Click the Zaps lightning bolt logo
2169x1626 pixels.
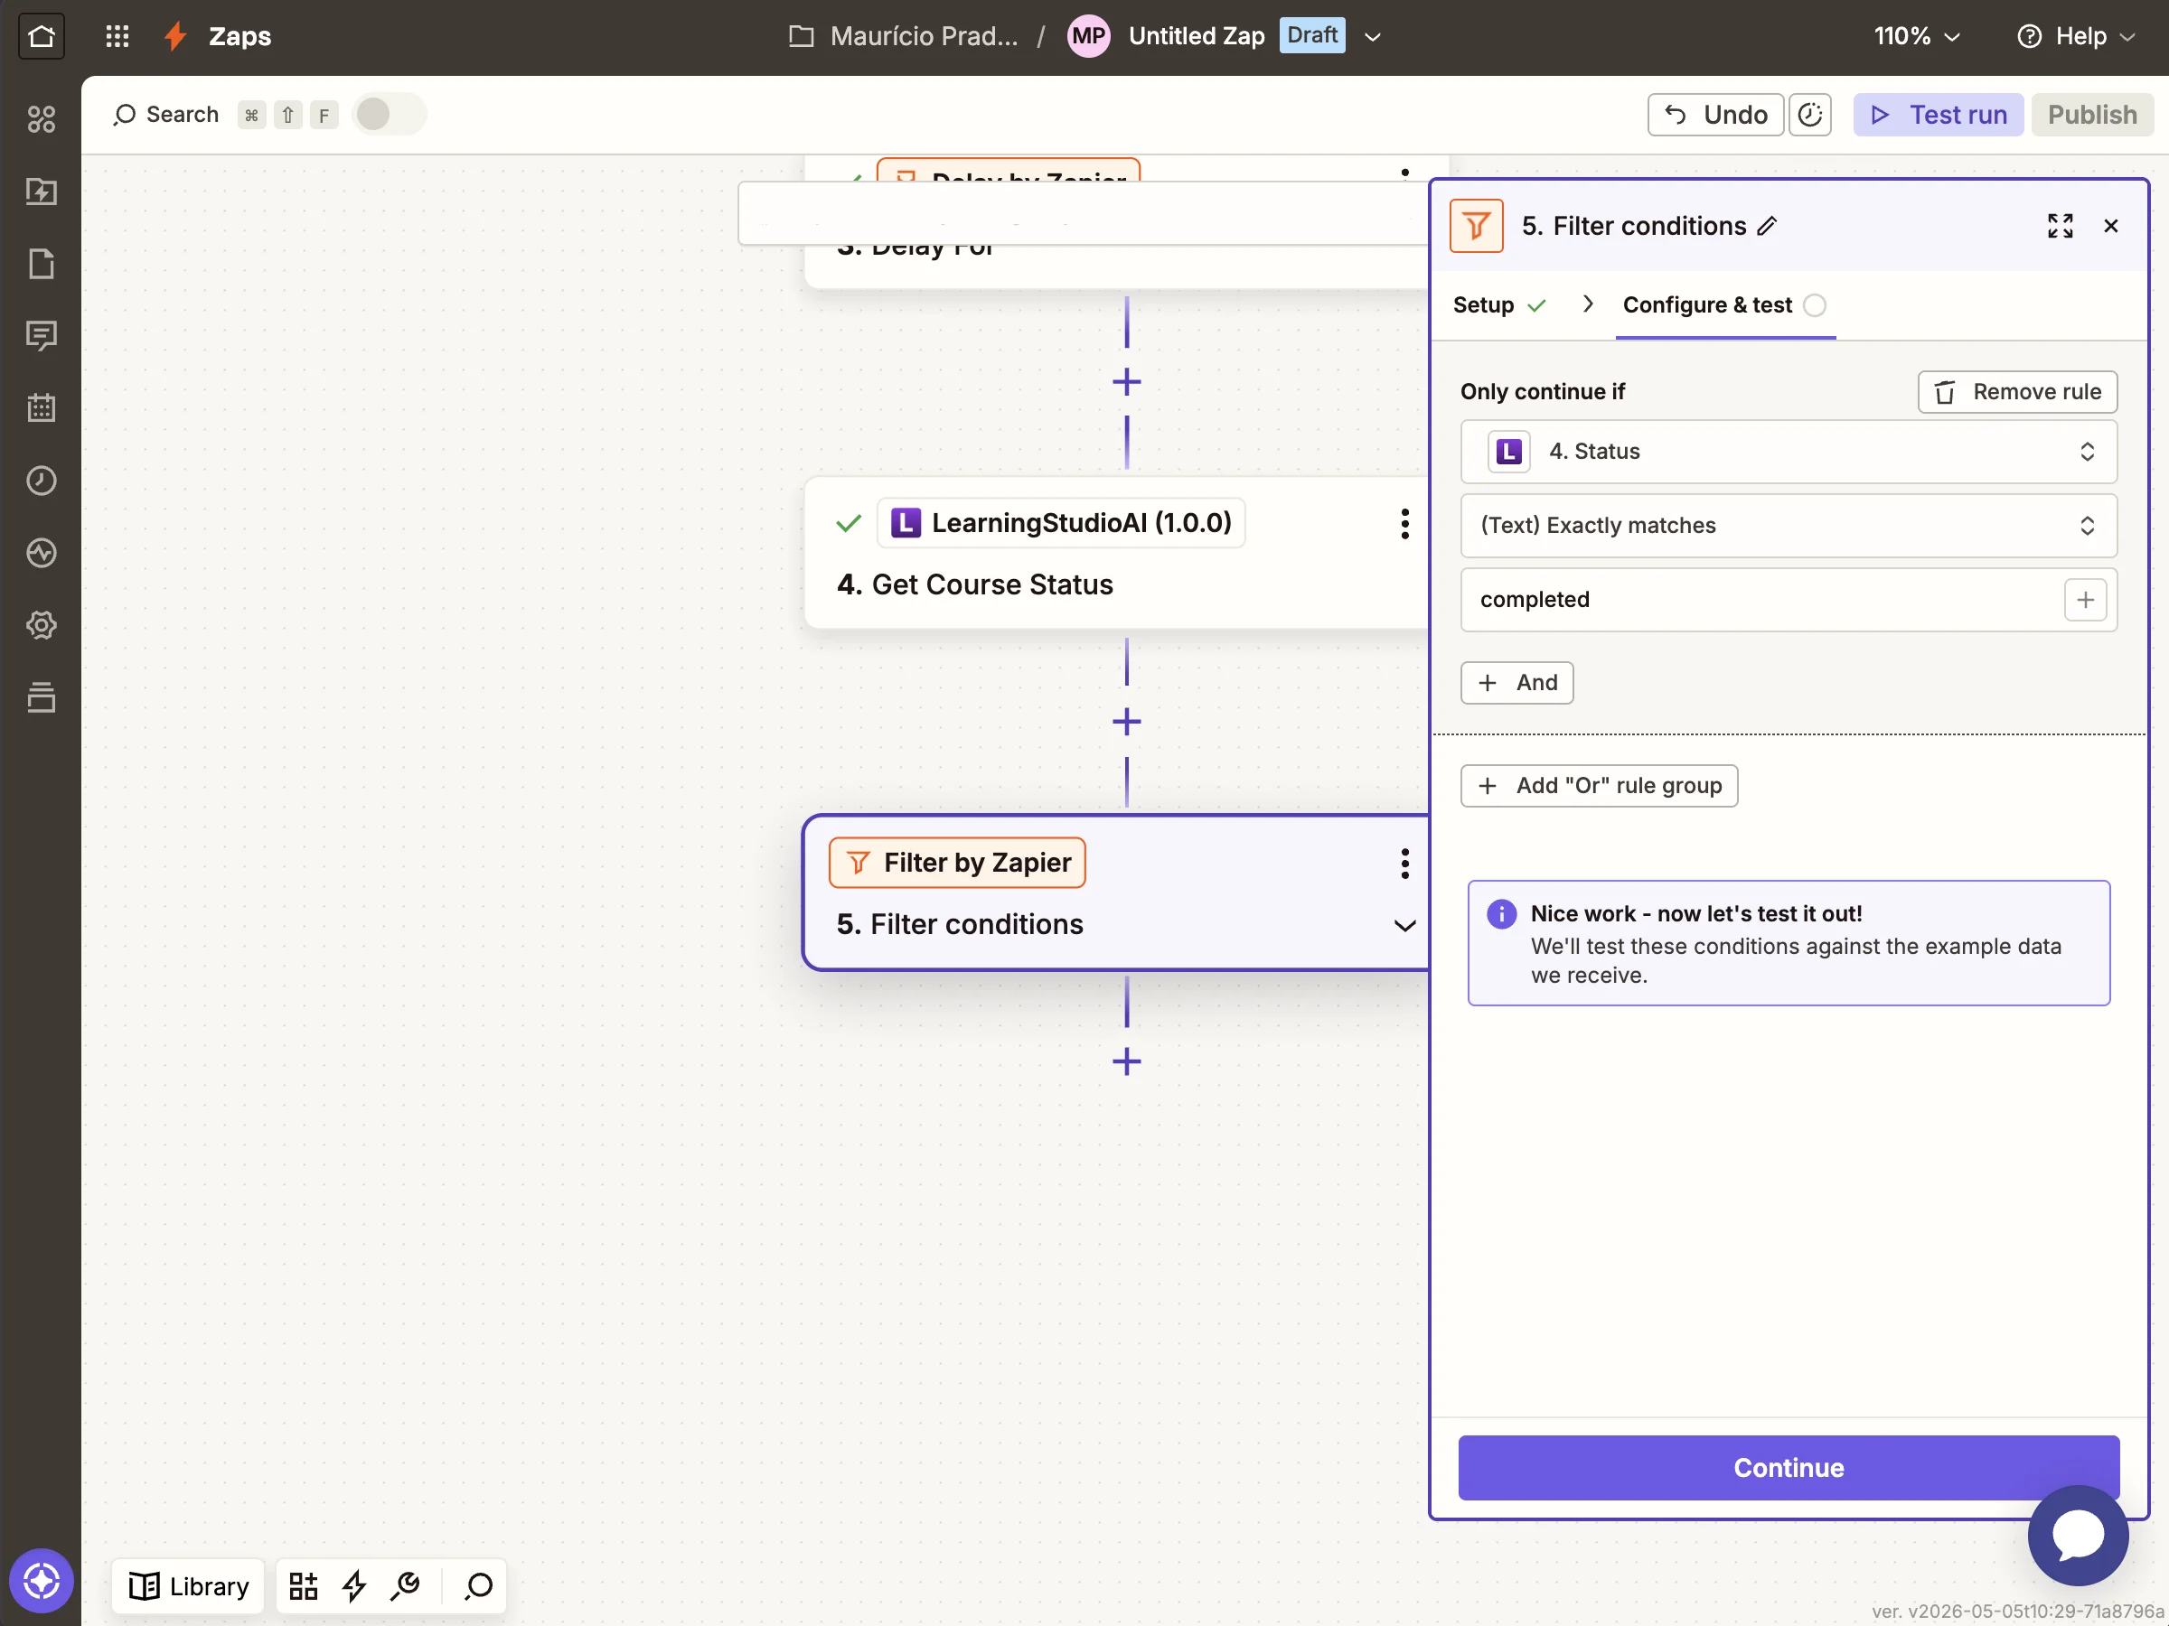point(175,36)
